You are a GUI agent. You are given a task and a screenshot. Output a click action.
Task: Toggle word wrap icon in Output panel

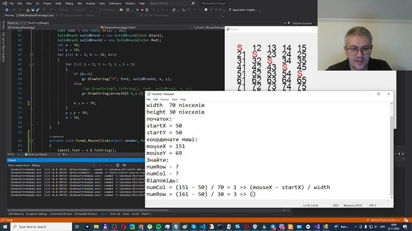pos(124,166)
